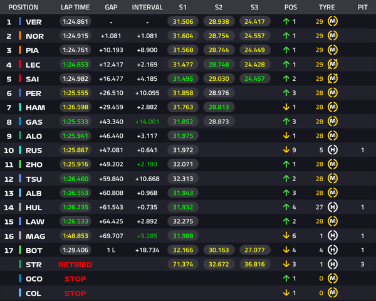Image resolution: width=376 pixels, height=301 pixels.
Task: Click the STOP status for OCO
Action: click(75, 278)
